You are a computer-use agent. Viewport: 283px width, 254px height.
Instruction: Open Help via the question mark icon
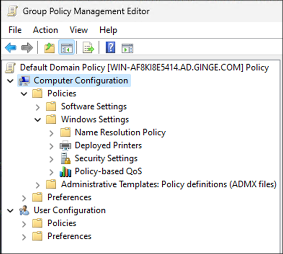[110, 47]
